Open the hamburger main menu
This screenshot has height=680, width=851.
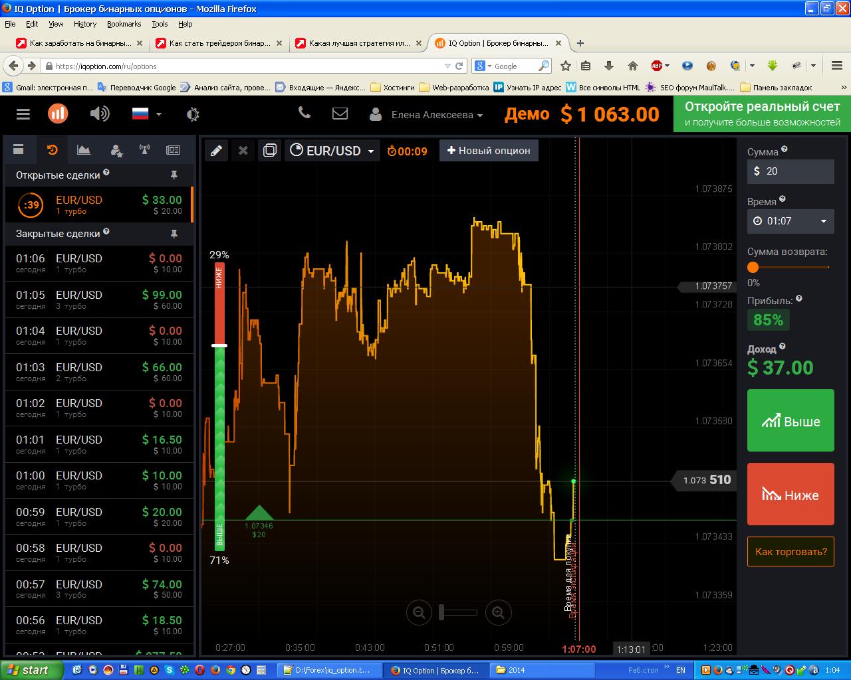tap(23, 114)
